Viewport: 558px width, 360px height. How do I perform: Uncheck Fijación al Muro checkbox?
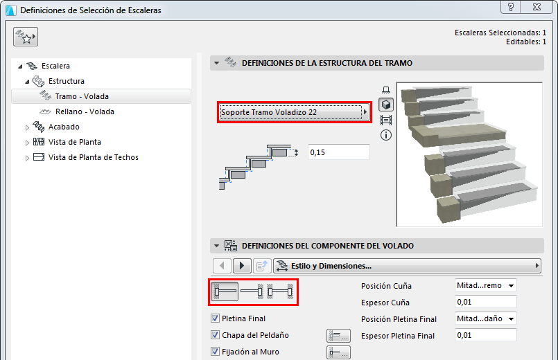click(x=215, y=352)
